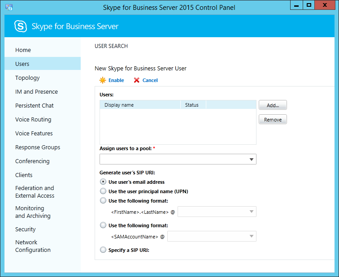The width and height of the screenshot is (339, 277).
Task: Maximize the Control Panel window
Action: [309, 5]
